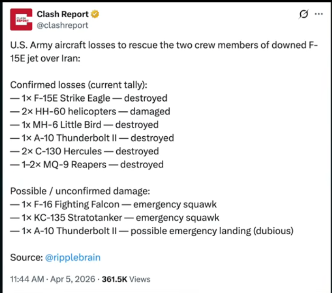Click the Apr 5, 2026 date
The width and height of the screenshot is (332, 293).
tap(73, 279)
